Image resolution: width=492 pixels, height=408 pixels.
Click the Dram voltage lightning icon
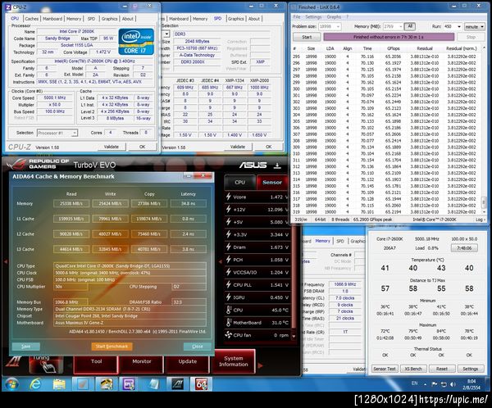(x=229, y=247)
